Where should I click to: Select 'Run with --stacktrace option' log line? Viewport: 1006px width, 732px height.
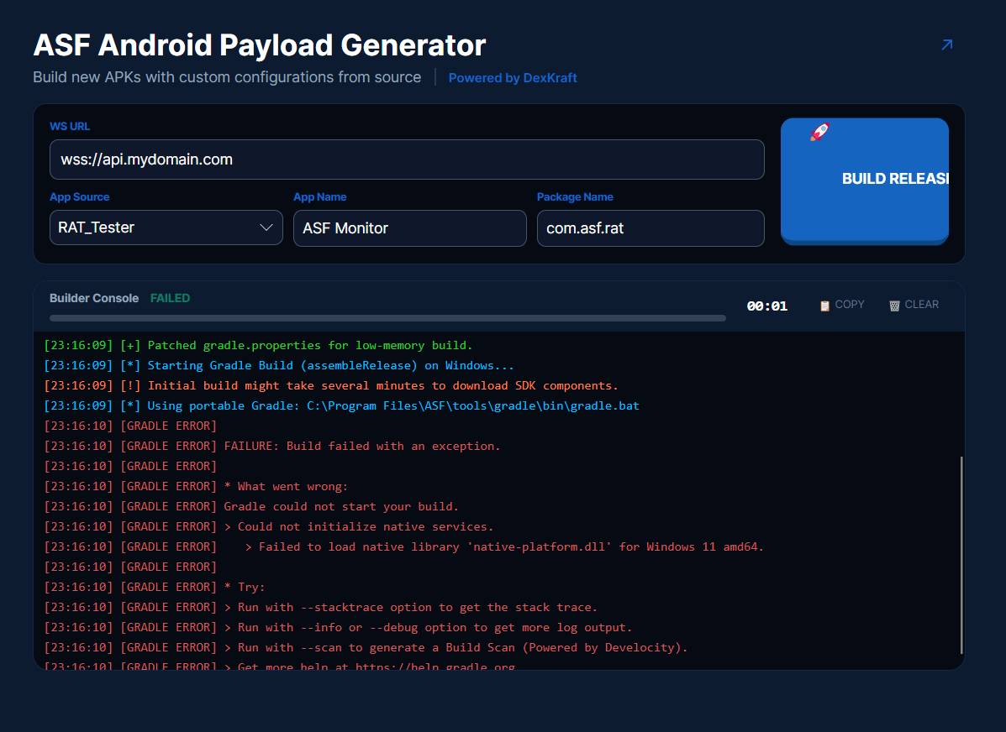[x=321, y=607]
